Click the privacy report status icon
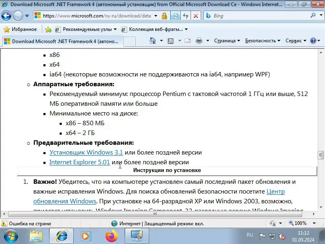This screenshot has height=244, width=325. (x=273, y=223)
